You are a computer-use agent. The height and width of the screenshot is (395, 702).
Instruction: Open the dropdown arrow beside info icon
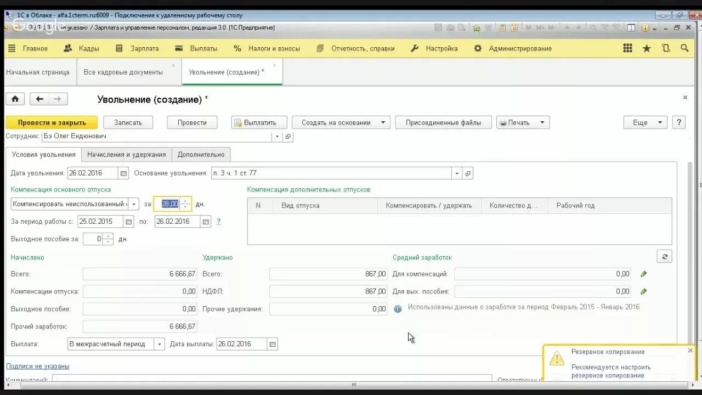(x=655, y=28)
